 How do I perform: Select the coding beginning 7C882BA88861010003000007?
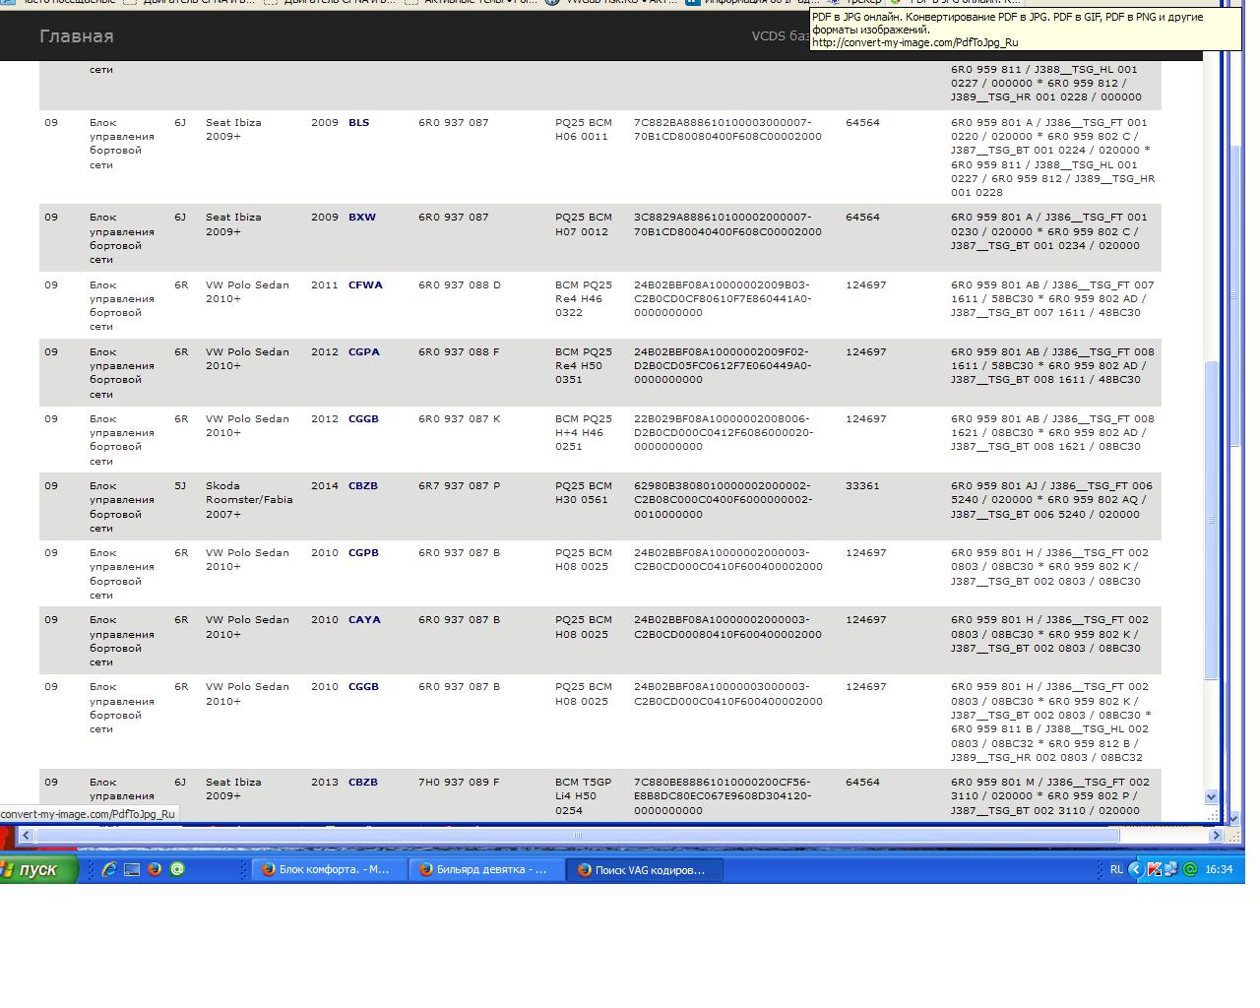pyautogui.click(x=727, y=130)
